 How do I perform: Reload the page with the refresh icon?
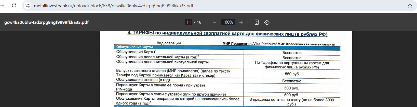(14, 6)
